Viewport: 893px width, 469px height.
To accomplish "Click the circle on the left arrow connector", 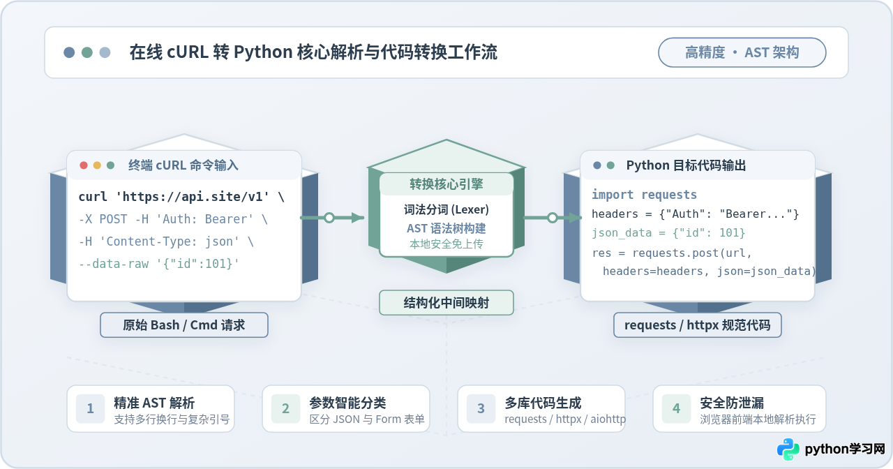I will tap(329, 218).
